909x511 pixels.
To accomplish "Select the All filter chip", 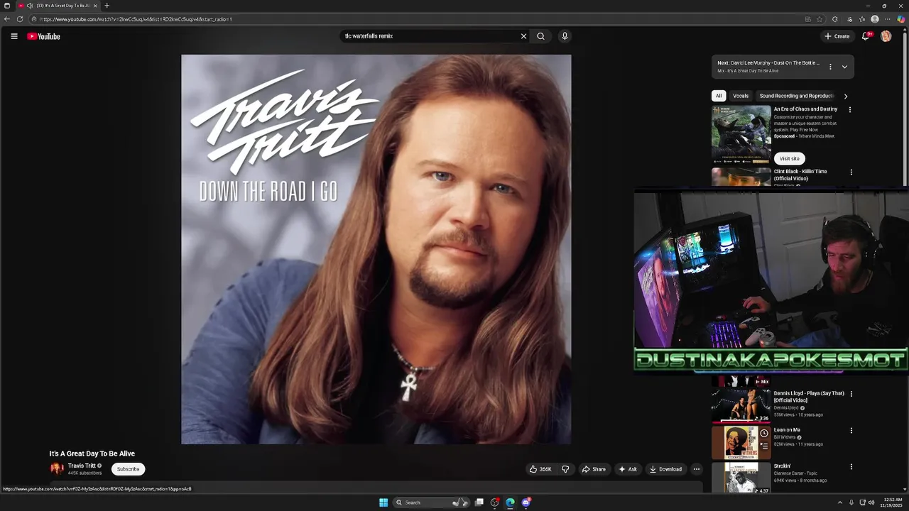I will click(x=719, y=96).
